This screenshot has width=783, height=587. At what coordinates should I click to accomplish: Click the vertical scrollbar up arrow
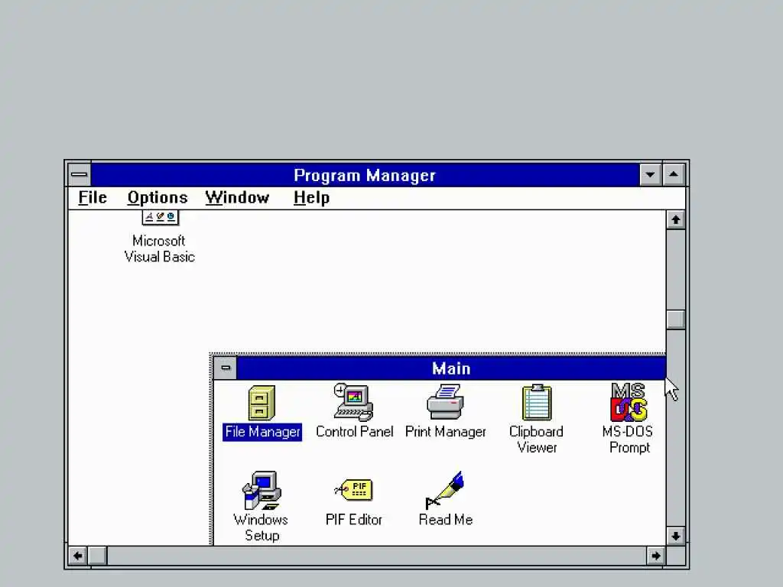(x=676, y=220)
